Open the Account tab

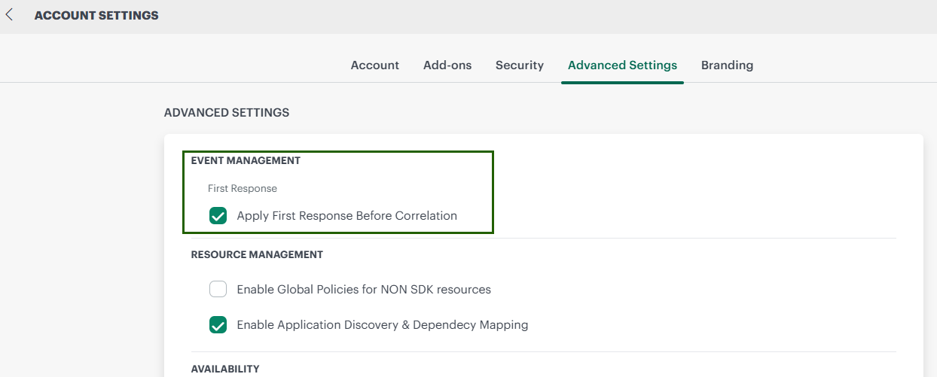[x=374, y=65]
